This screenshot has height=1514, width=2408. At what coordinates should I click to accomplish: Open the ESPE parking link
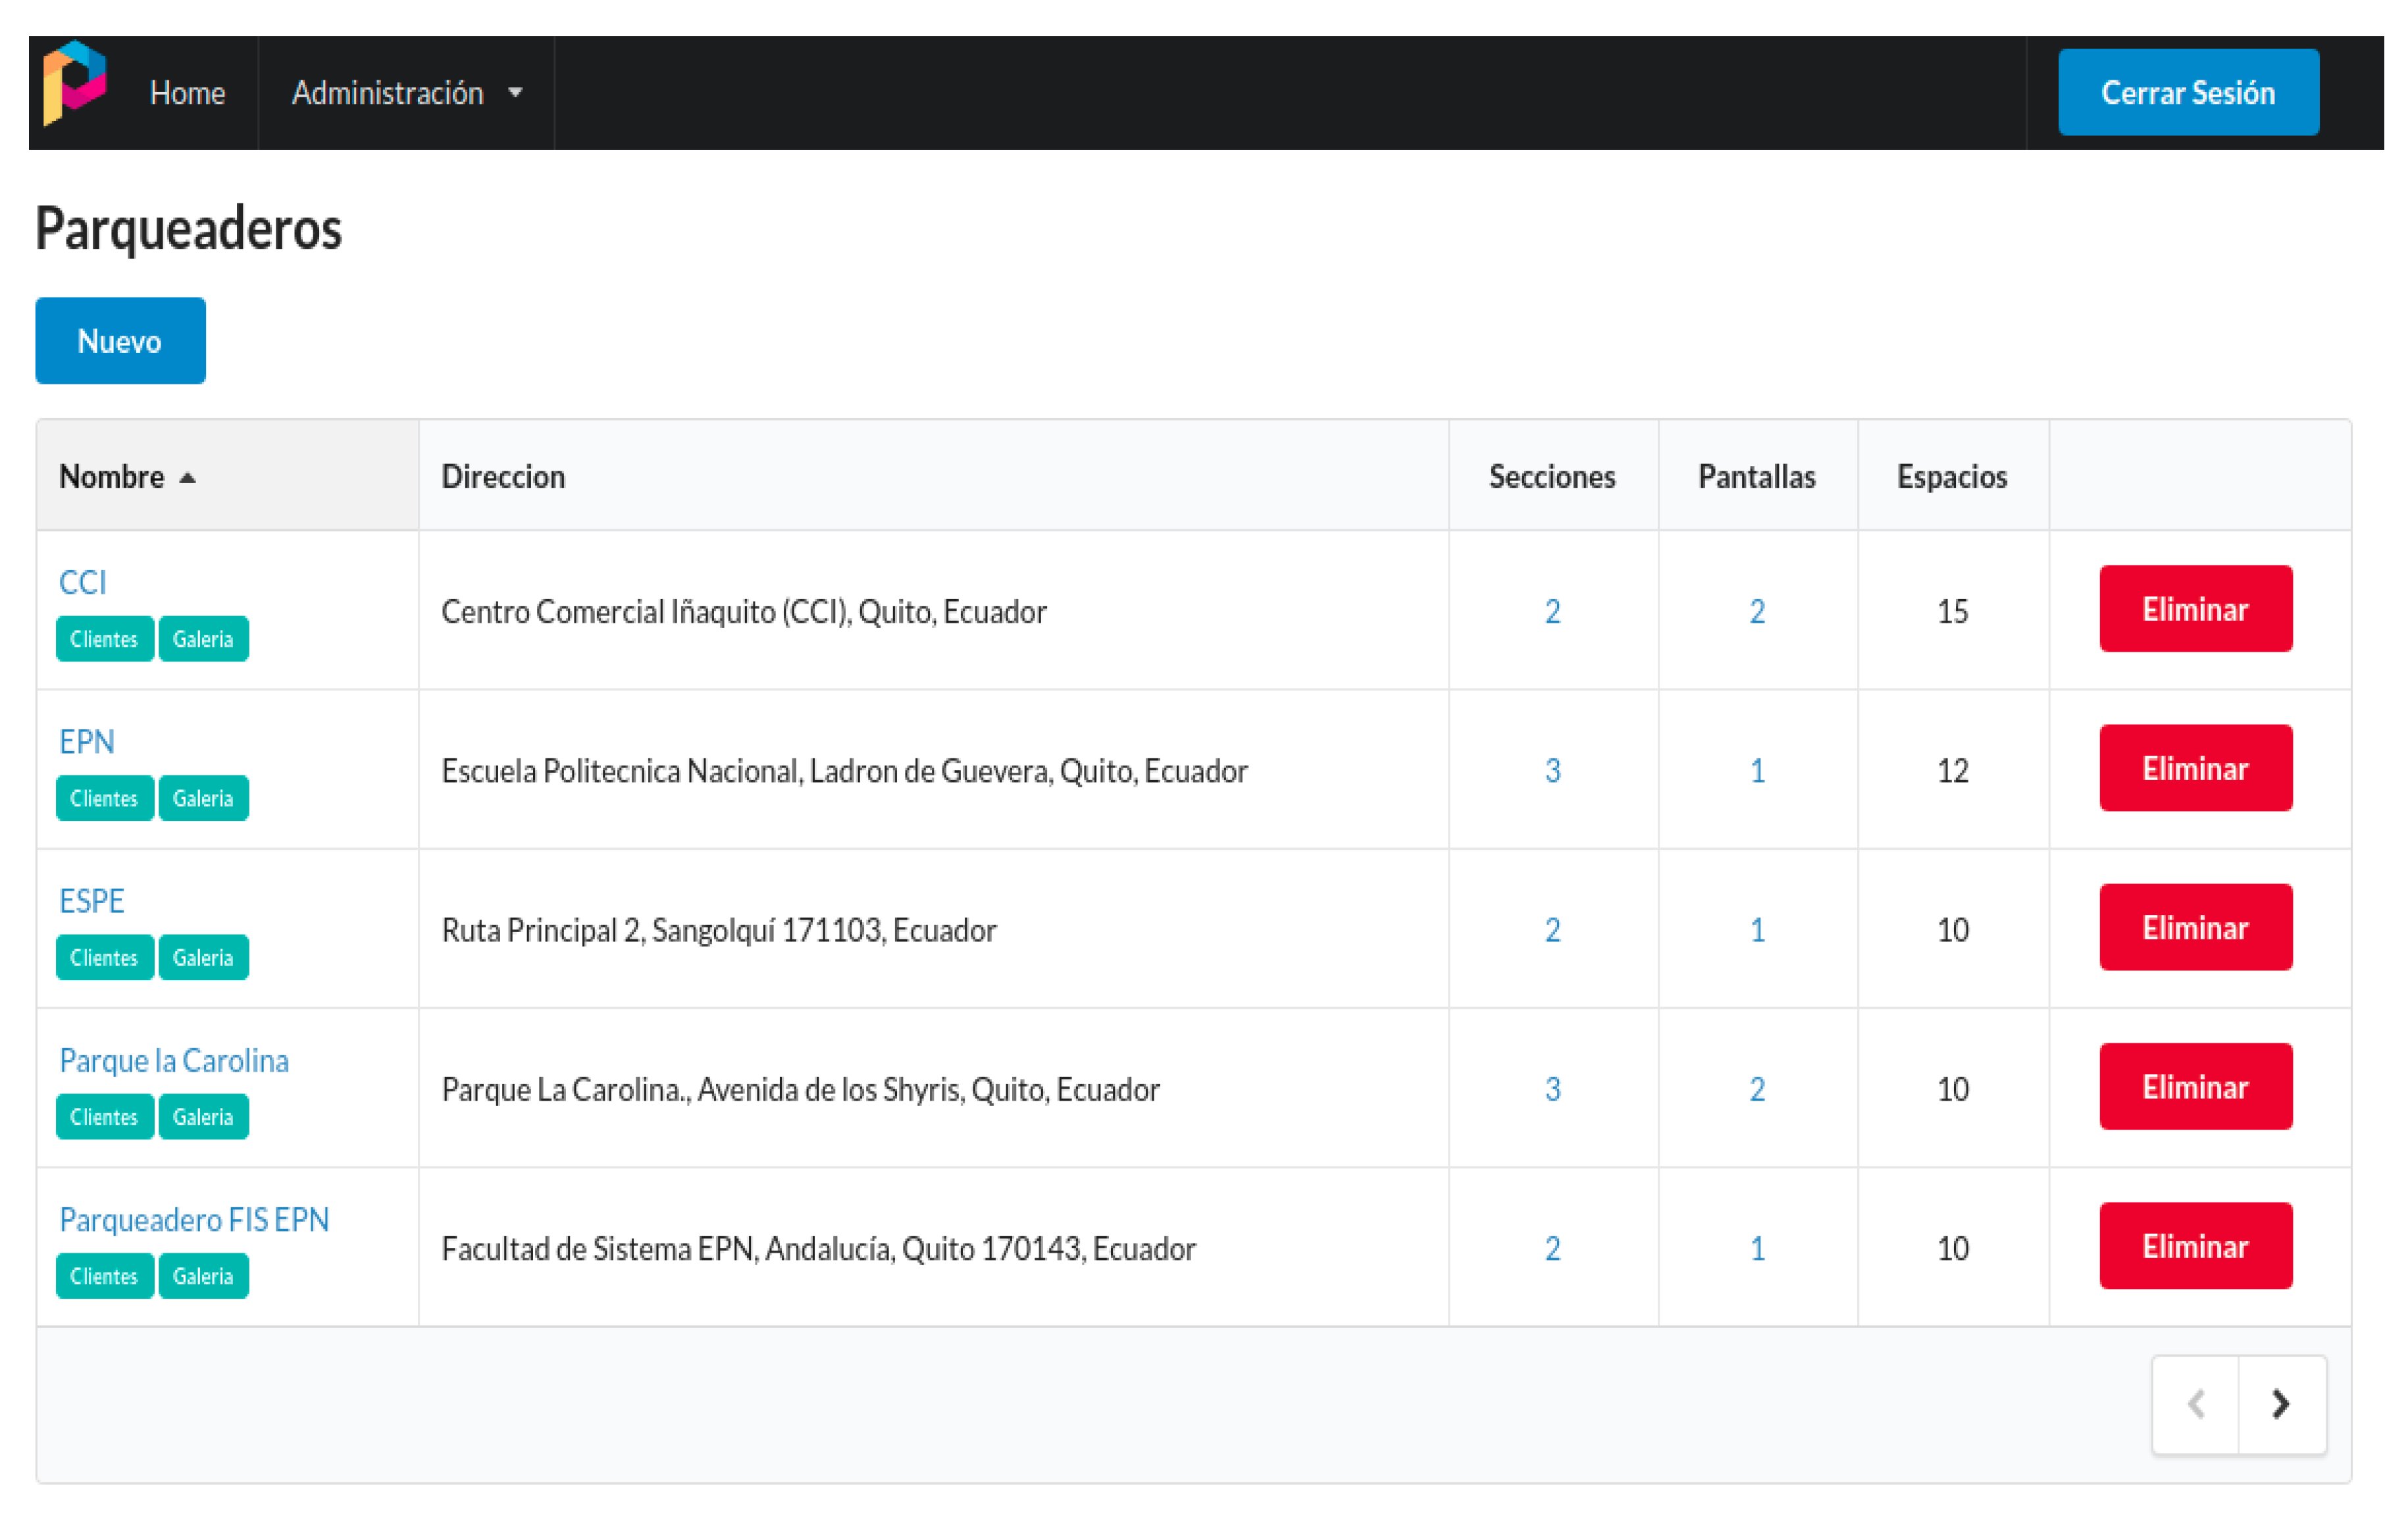(91, 901)
